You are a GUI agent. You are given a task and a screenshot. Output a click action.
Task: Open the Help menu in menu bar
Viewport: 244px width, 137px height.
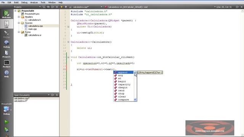61,3
